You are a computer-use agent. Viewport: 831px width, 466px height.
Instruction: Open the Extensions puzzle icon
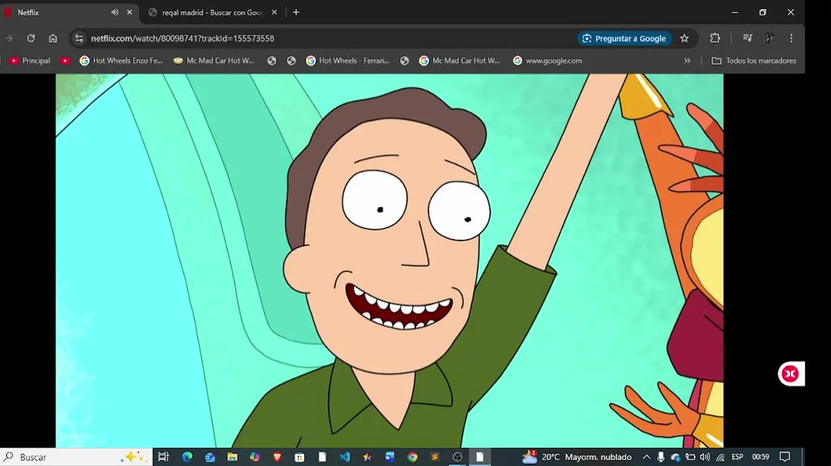point(715,38)
